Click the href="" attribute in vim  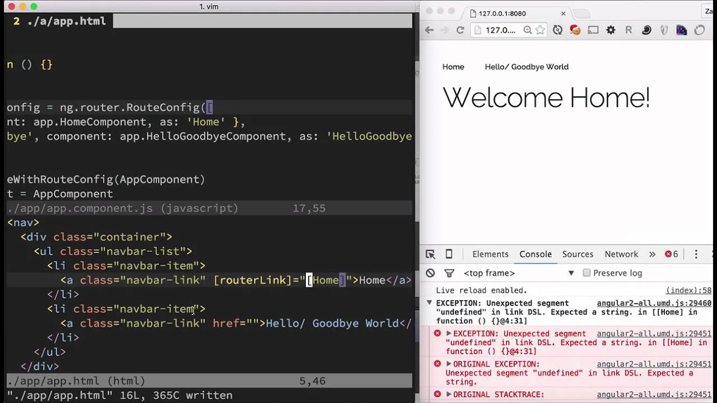pyautogui.click(x=235, y=323)
